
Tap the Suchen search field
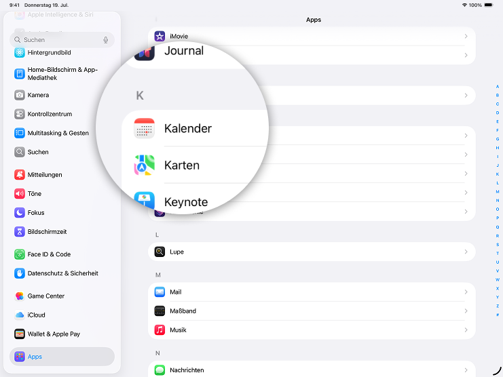coord(58,40)
